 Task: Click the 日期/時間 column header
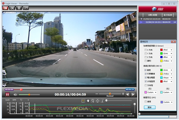(x=152, y=15)
